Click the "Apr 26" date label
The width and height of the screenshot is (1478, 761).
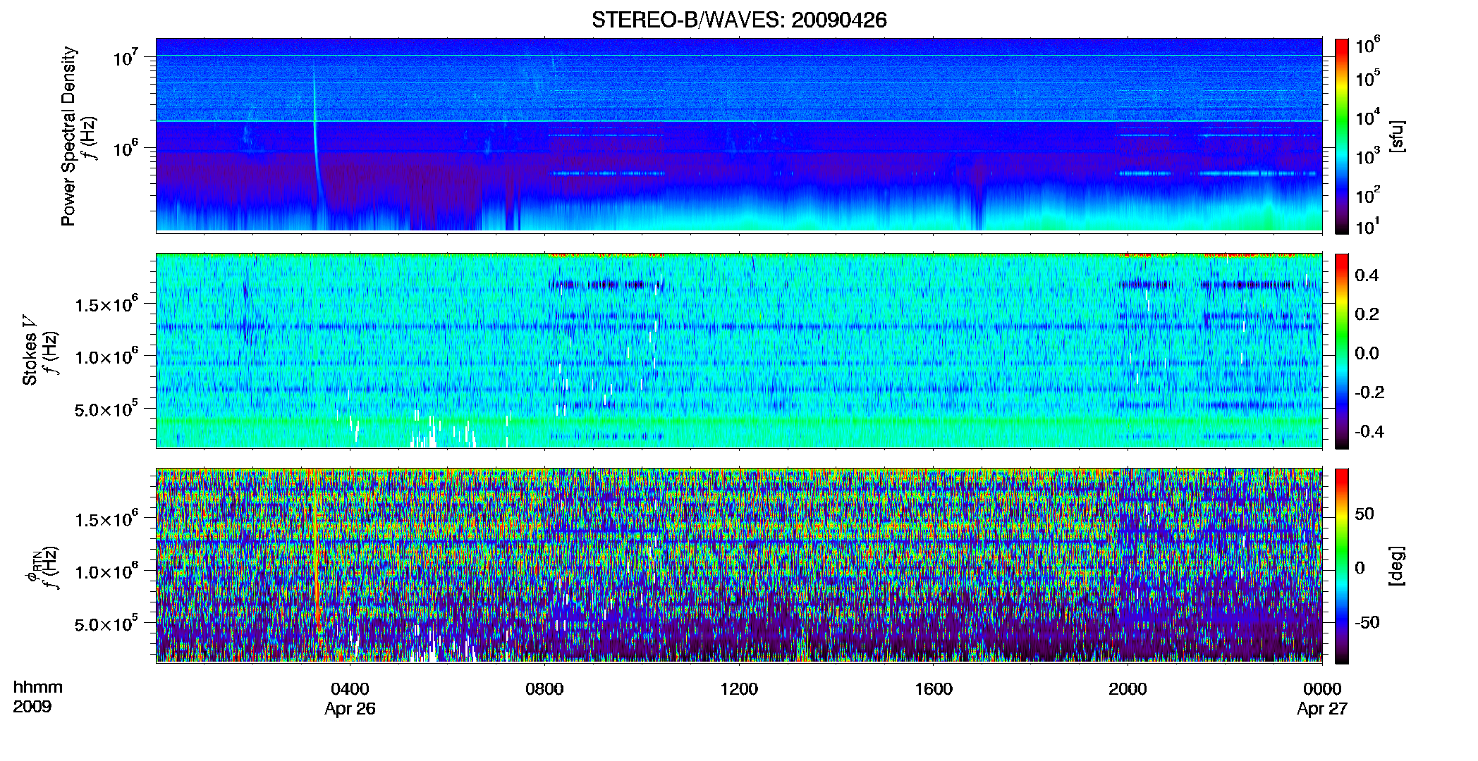350,709
